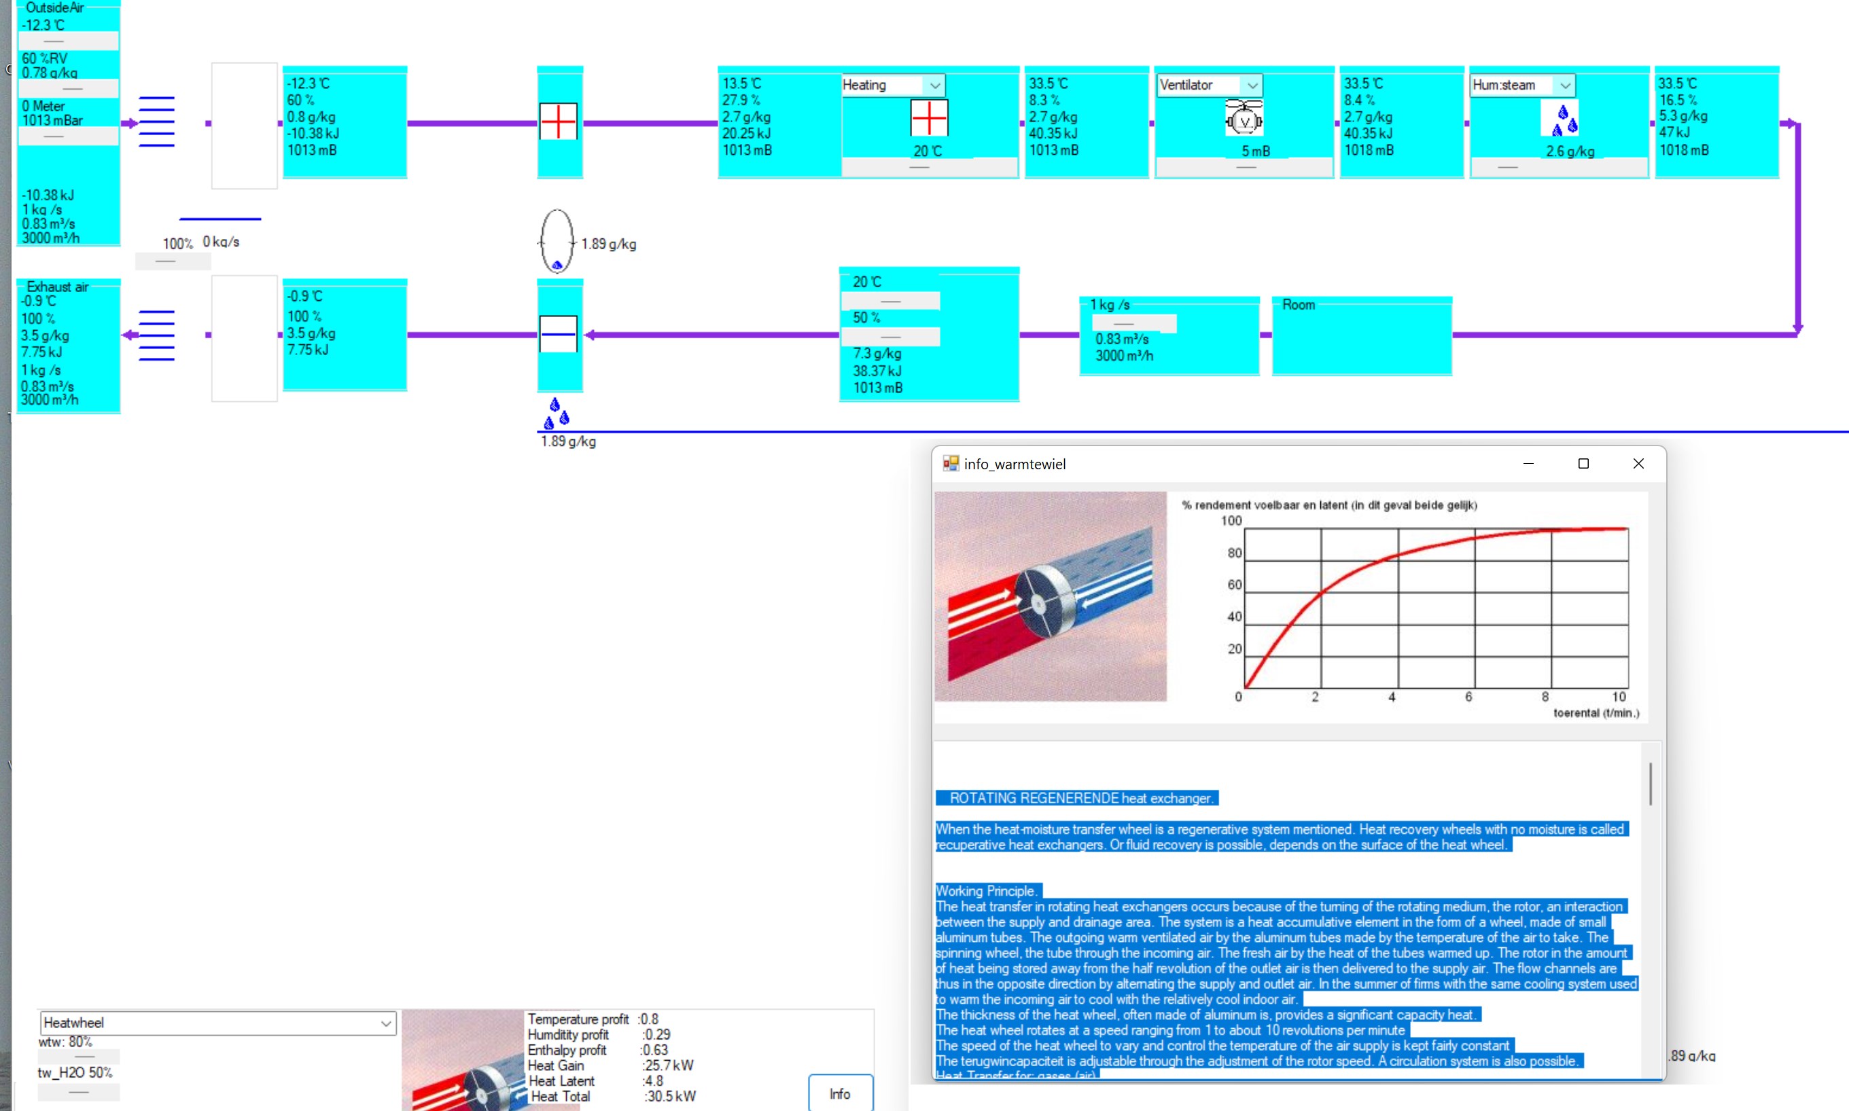Viewport: 1849px width, 1111px height.
Task: Open the Ventilator component dropdown
Action: pyautogui.click(x=1252, y=86)
